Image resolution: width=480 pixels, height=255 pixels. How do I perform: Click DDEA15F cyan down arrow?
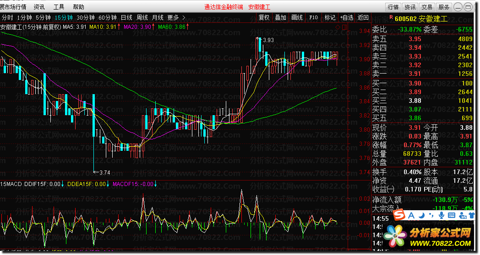click(x=108, y=184)
